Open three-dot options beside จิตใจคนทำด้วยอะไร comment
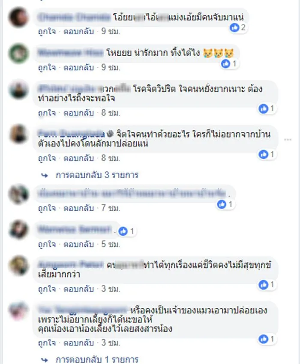This screenshot has width=300, height=364. (288, 140)
